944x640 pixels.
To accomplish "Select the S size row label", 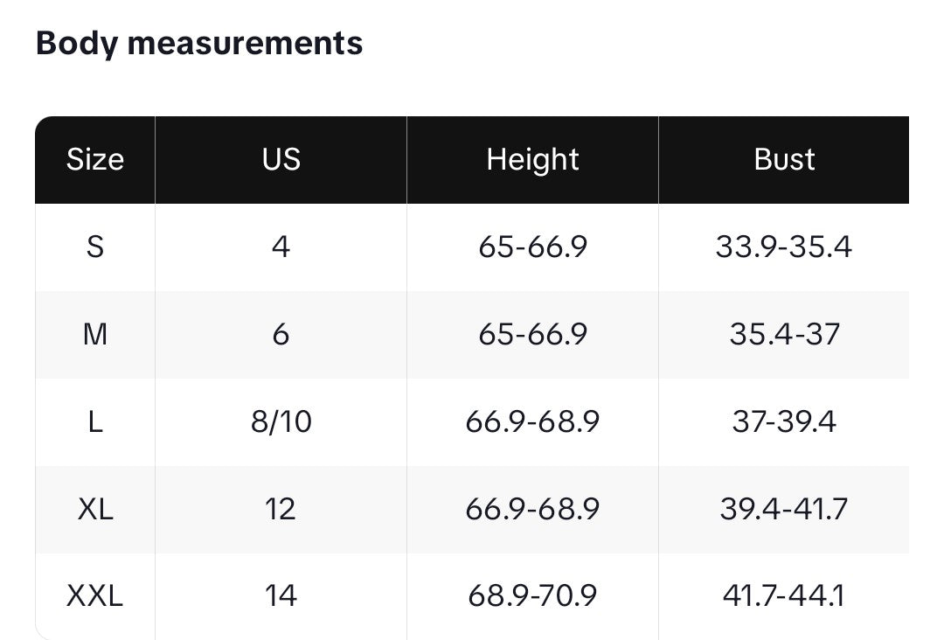I will [x=95, y=247].
